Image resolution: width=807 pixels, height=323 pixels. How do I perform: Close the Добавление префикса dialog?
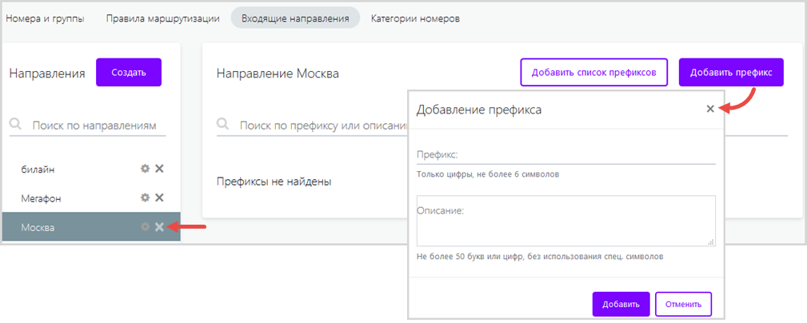pos(710,109)
